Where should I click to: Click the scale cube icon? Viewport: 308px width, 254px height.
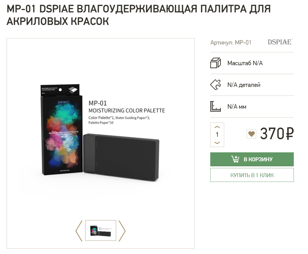coord(216,63)
